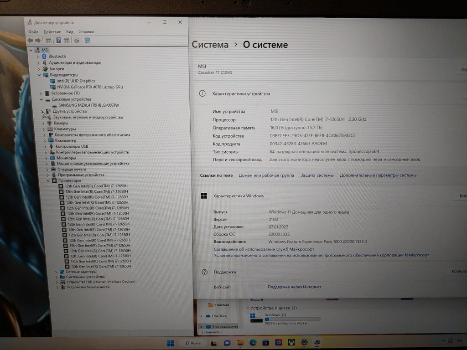Click the device code value 03BFCEE3-23D5-47FF-BFFB-4C80675935CE
Screen dimensions: 467x350
tap(313, 135)
